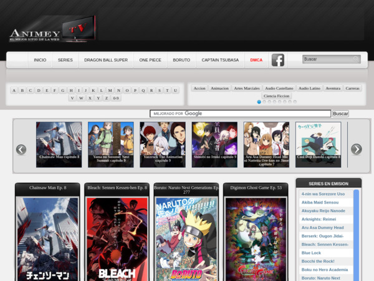The width and height of the screenshot is (374, 281).
Task: Open the SERIES menu item
Action: tap(65, 60)
